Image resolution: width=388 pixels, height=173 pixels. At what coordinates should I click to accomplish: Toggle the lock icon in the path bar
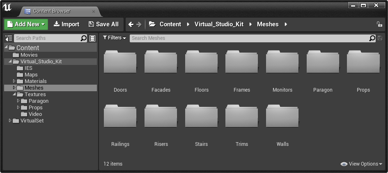click(379, 24)
